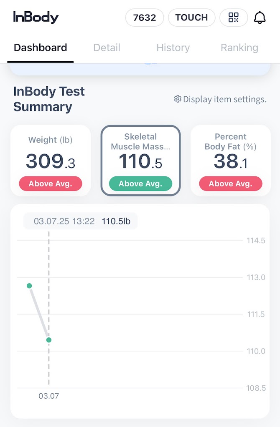Viewport: 280px width, 427px height.
Task: Tap the green Above Avg. badge
Action: [x=140, y=183]
